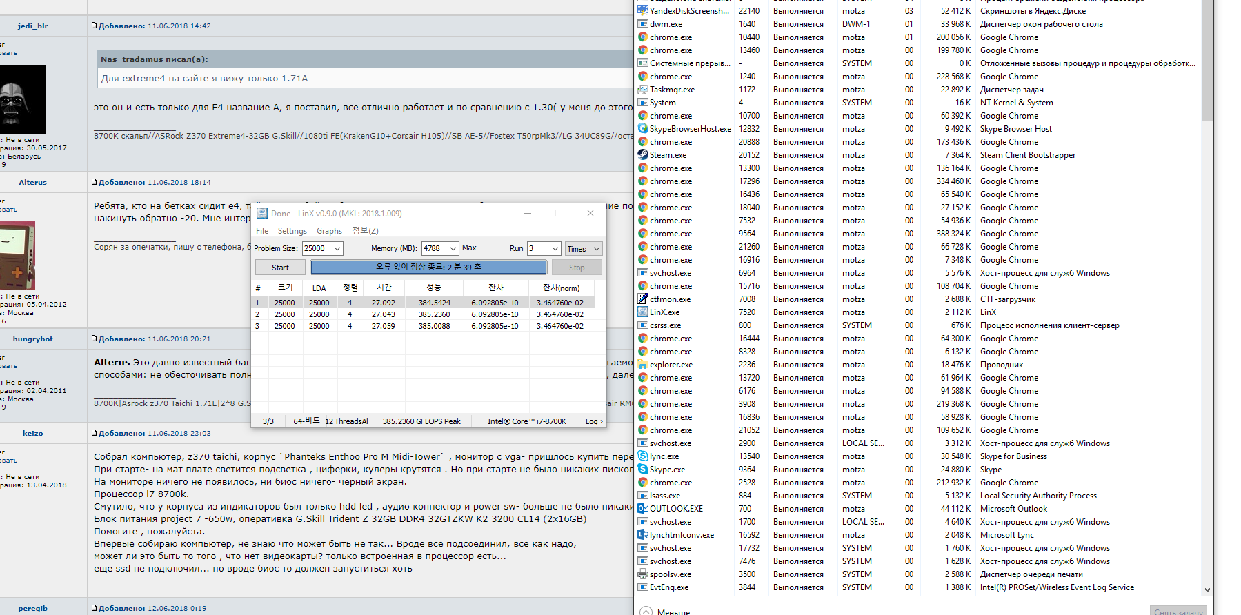The width and height of the screenshot is (1241, 615).
Task: Click the post icon beside keizo's 23:03 date
Action: (x=95, y=433)
